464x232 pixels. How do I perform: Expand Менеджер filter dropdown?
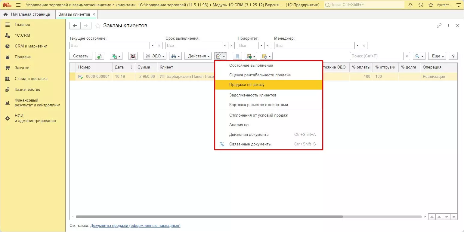coord(357,46)
